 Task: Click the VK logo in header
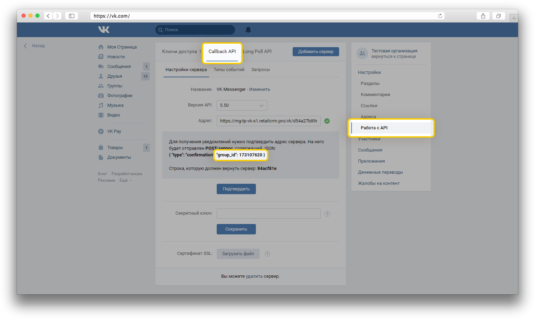[x=104, y=30]
